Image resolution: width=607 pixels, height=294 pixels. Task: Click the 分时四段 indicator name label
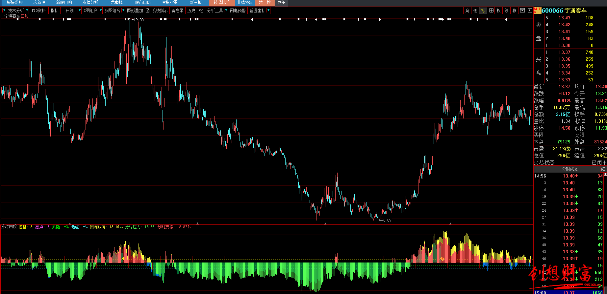9,227
